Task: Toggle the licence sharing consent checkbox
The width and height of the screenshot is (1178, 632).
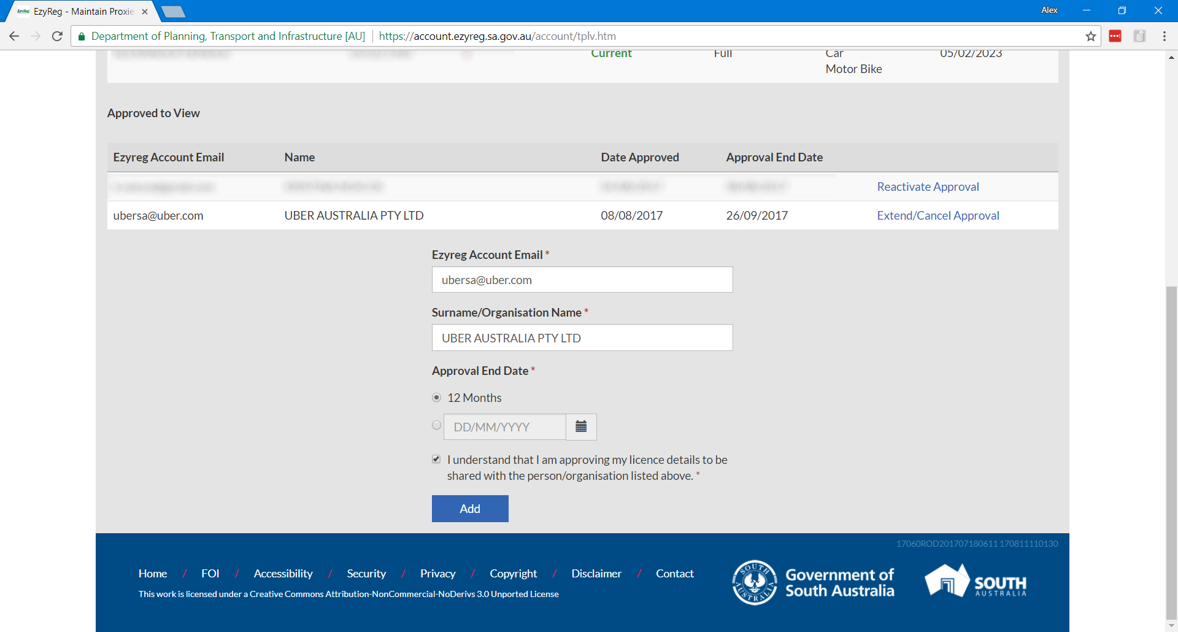Action: (436, 459)
